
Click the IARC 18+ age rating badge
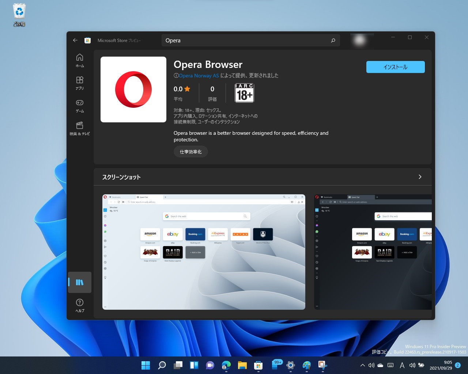tap(244, 93)
